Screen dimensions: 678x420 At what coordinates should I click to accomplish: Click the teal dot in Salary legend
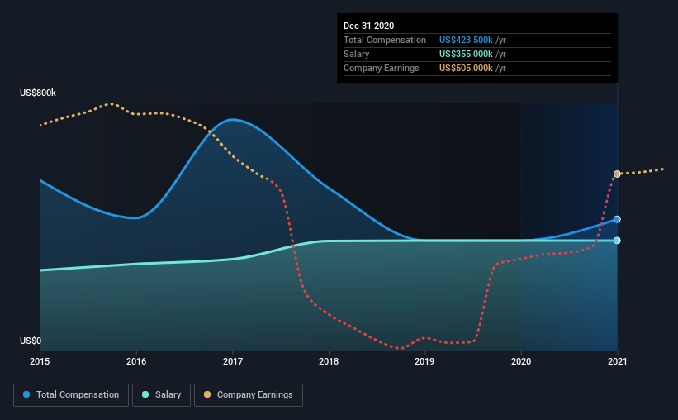(145, 394)
